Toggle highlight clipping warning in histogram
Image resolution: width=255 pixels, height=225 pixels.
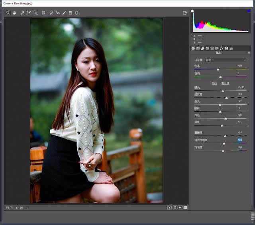click(248, 11)
